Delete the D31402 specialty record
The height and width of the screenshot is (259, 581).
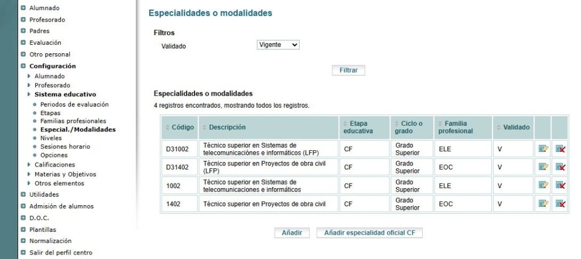point(560,167)
